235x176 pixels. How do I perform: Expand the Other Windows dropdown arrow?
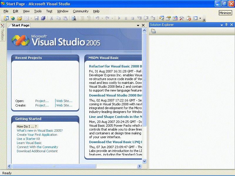pyautogui.click(x=200, y=18)
